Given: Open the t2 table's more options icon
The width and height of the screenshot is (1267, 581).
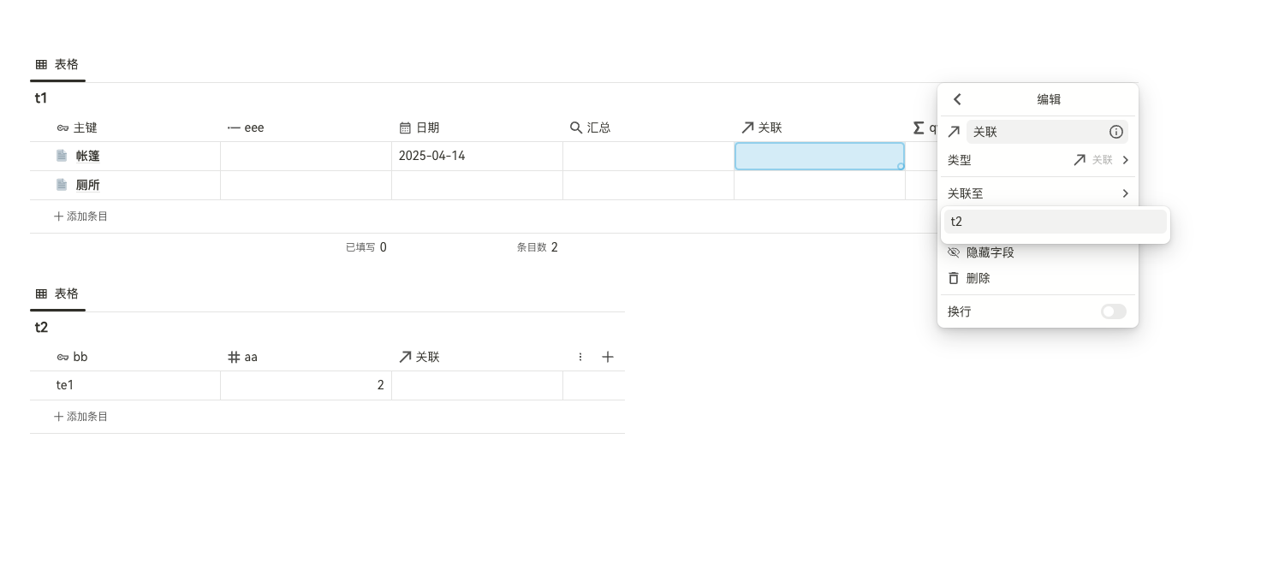Looking at the screenshot, I should [x=580, y=357].
